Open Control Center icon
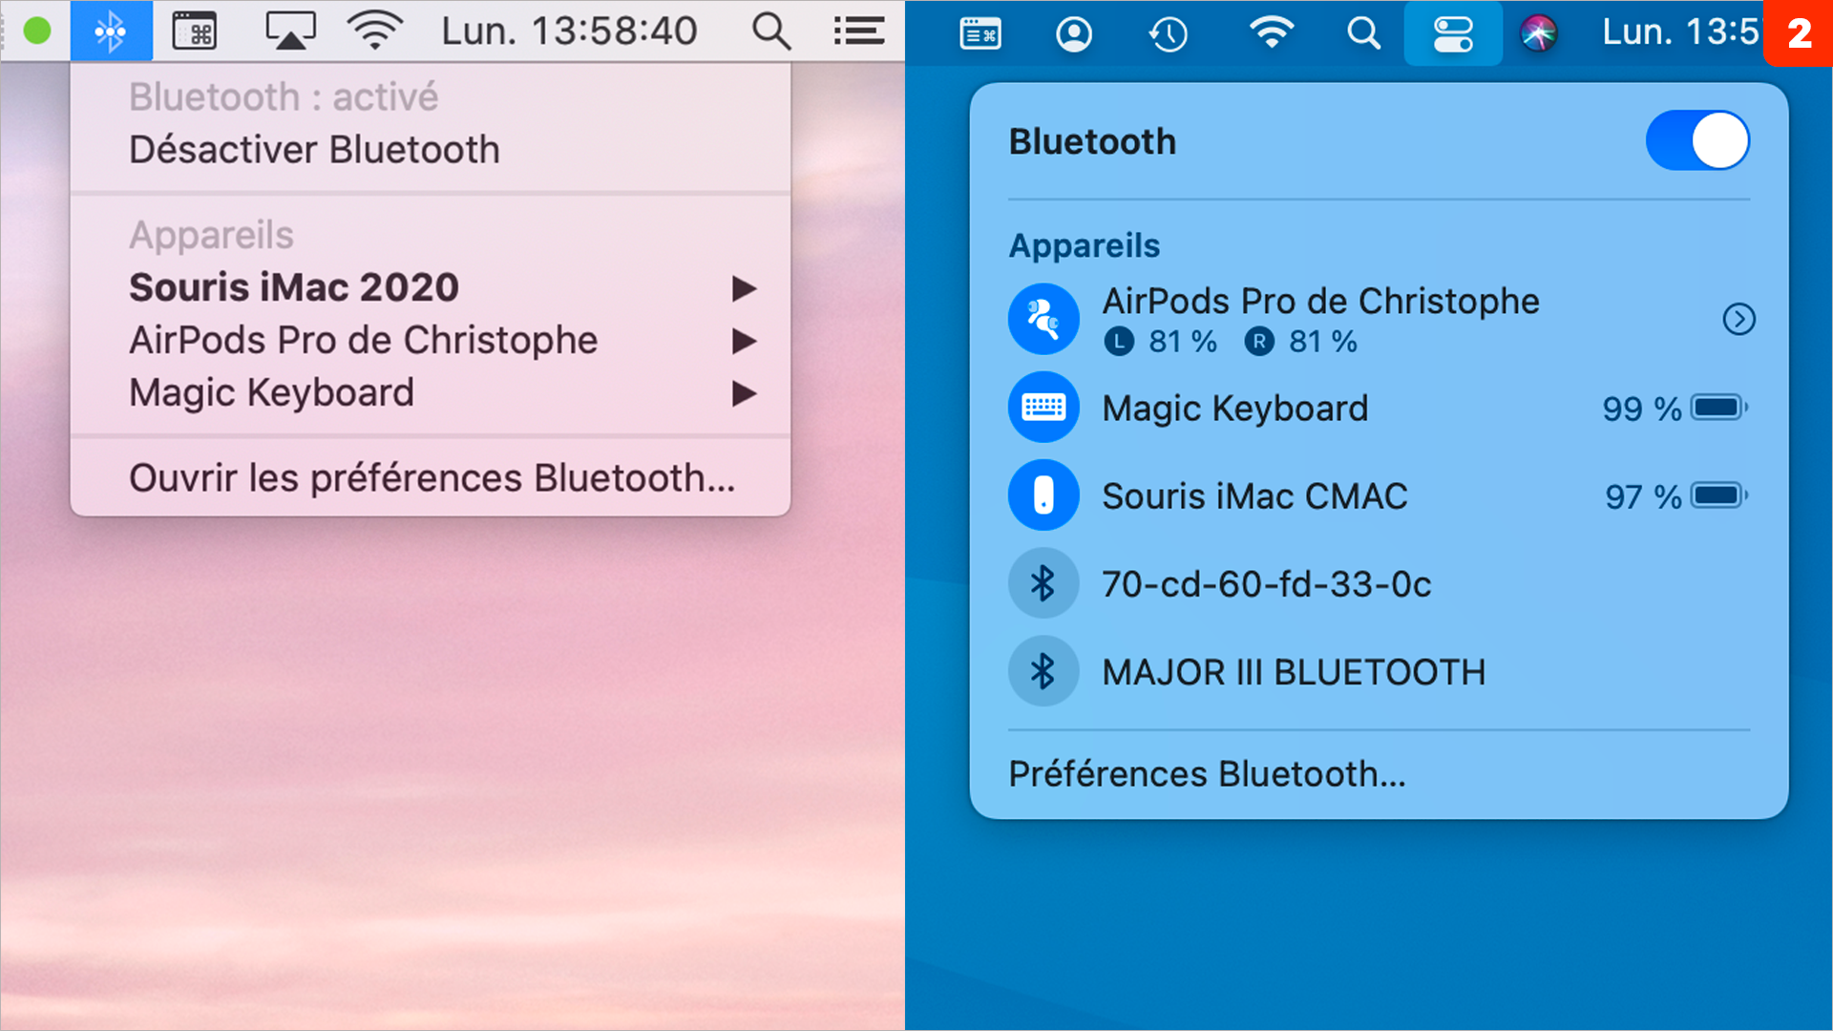Screen dimensions: 1833x1031 click(x=1453, y=34)
